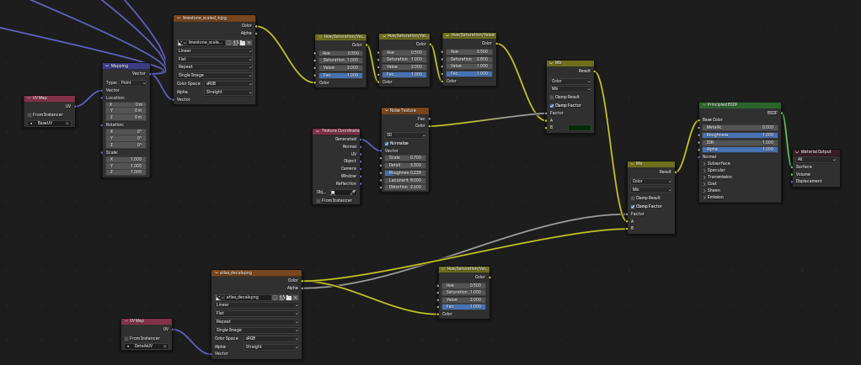This screenshot has width=861, height=365.
Task: Enable From Instancer on BaseUV UV Map node
Action: 29,114
